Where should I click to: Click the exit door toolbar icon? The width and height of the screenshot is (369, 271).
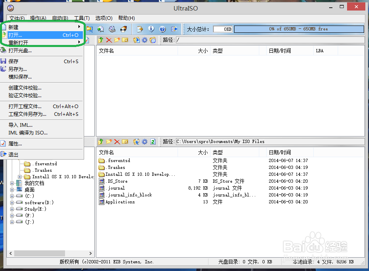pos(174,29)
